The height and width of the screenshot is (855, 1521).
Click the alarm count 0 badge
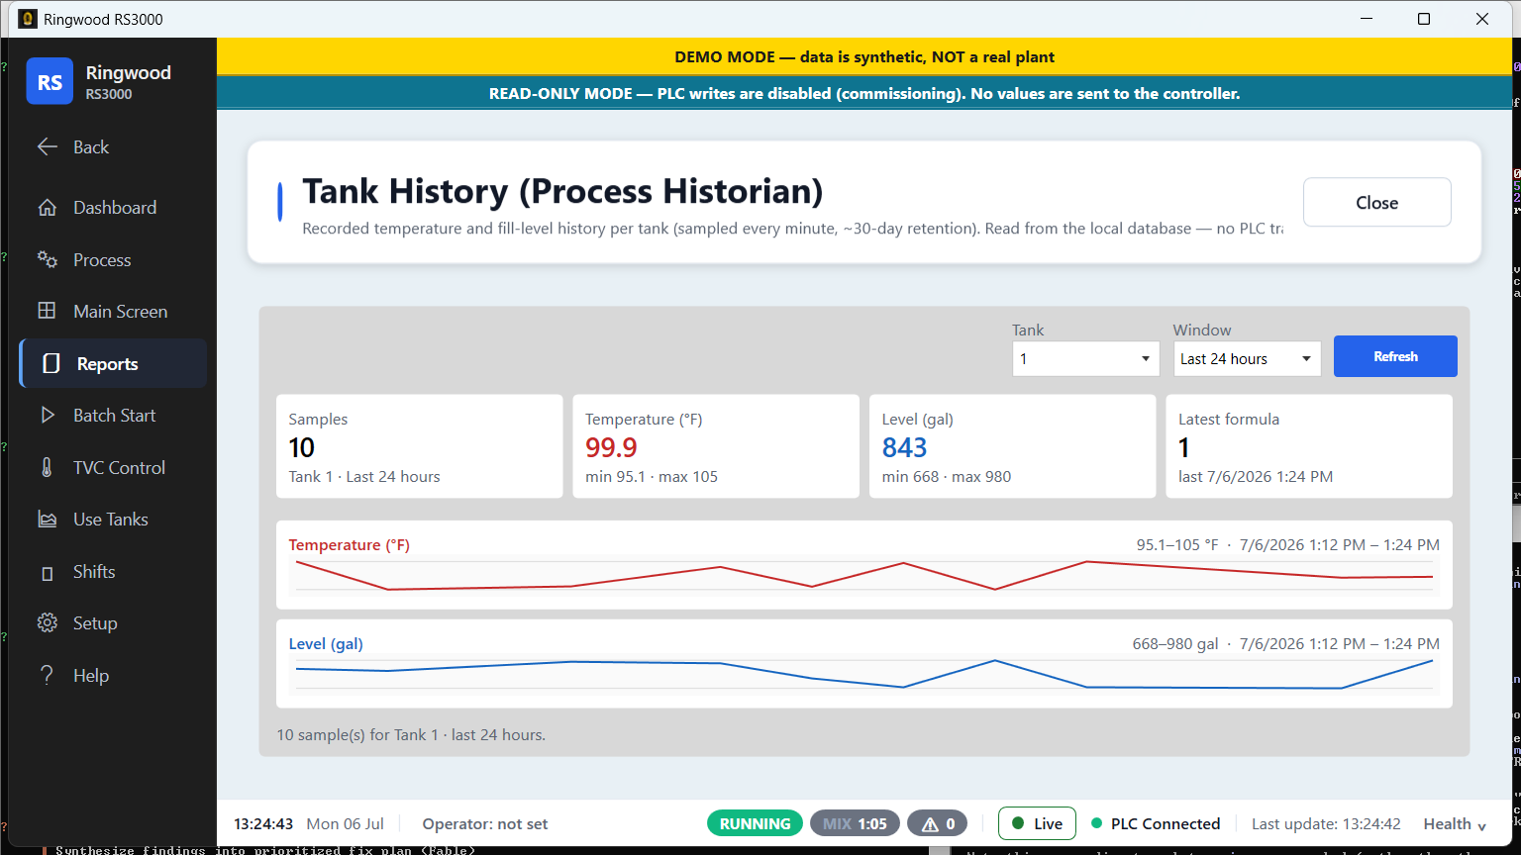(940, 823)
